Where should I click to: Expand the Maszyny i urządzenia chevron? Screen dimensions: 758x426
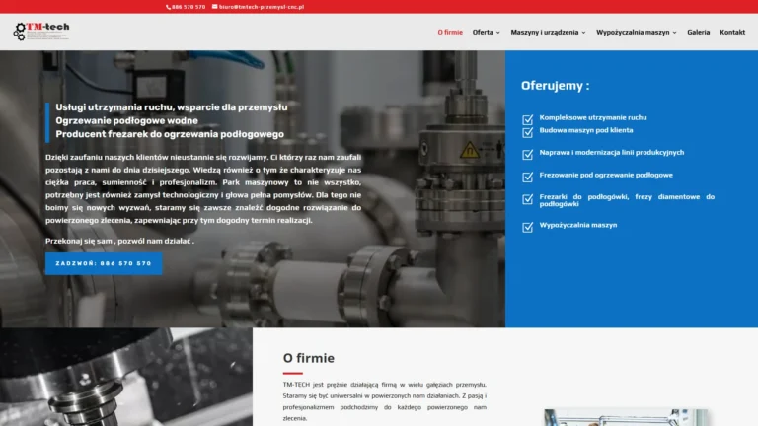coord(583,33)
